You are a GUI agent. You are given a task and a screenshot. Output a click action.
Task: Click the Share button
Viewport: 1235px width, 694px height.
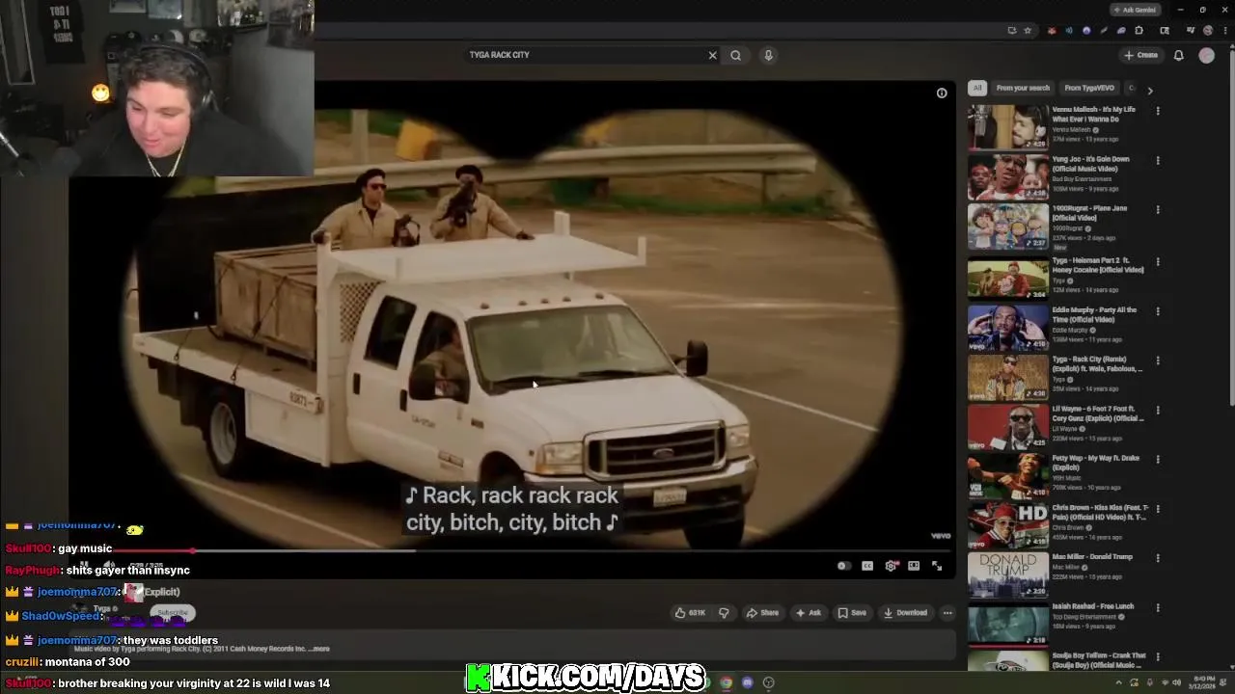[762, 613]
